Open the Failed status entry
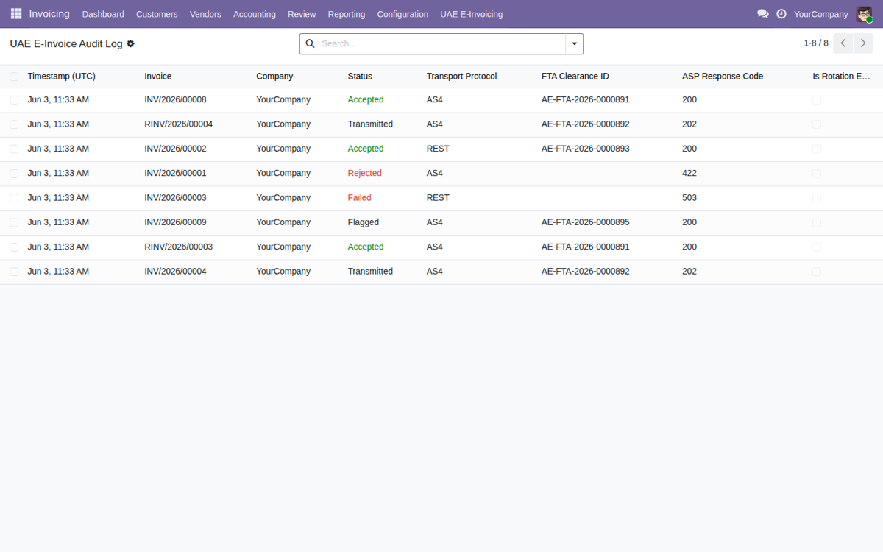The height and width of the screenshot is (552, 883). 360,198
